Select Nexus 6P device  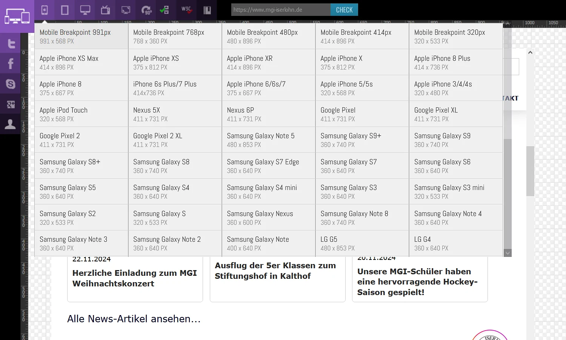269,114
